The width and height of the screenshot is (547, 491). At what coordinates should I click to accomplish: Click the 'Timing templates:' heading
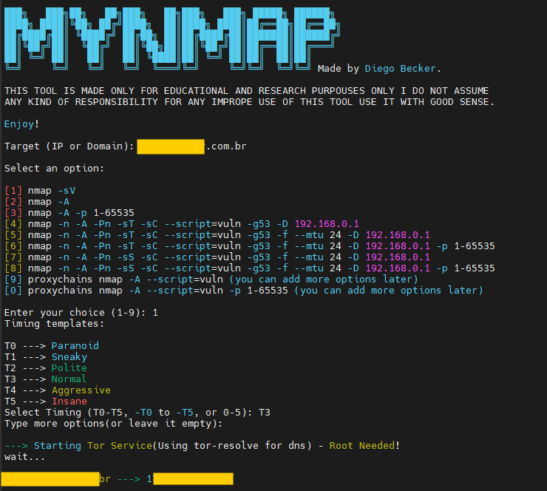[x=54, y=324]
